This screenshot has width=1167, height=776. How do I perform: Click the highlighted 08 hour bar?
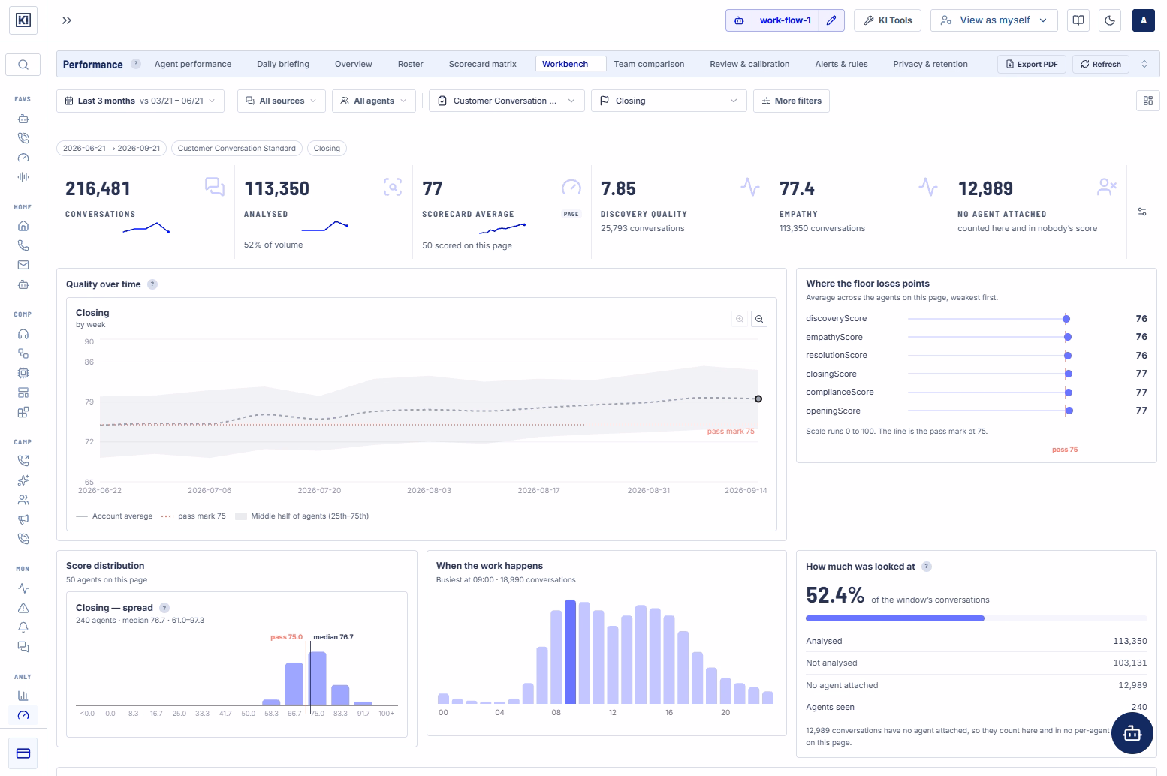point(570,651)
